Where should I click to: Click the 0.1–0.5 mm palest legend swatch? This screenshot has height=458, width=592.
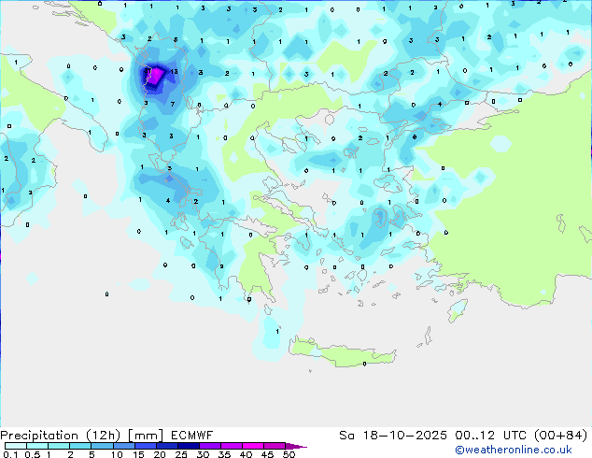pos(16,446)
